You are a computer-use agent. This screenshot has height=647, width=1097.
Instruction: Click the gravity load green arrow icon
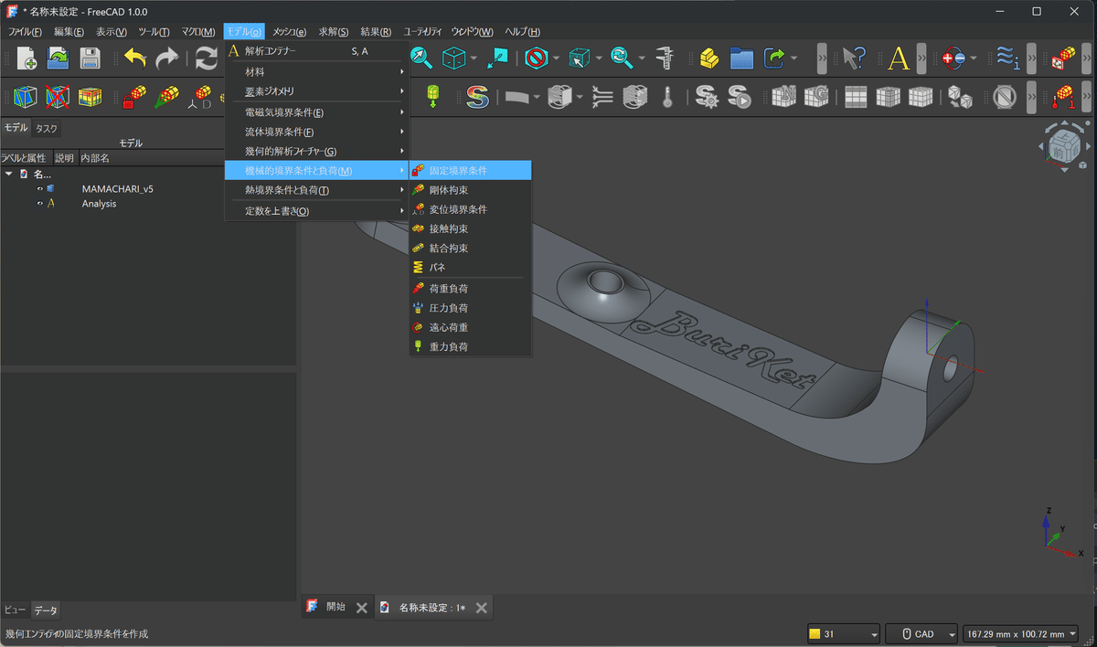(433, 96)
